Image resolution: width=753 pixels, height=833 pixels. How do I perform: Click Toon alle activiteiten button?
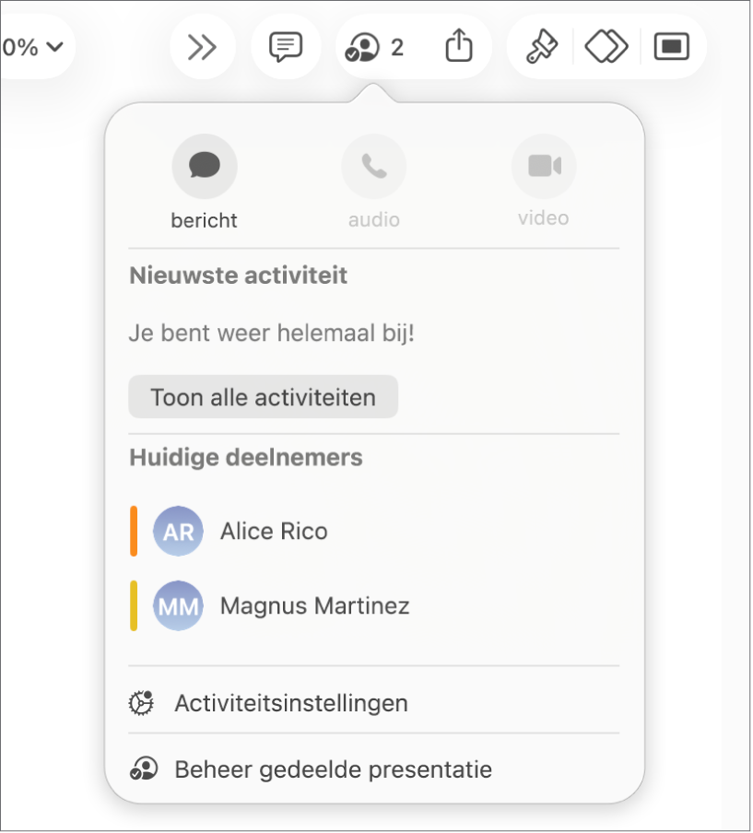click(263, 397)
